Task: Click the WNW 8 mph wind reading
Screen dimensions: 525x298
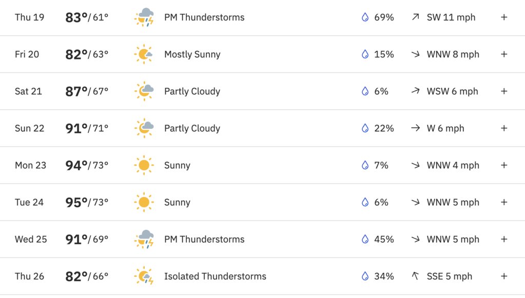Action: (x=453, y=54)
